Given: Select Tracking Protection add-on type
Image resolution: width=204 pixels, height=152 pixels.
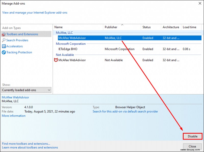Looking at the screenshot, I should coord(19,52).
